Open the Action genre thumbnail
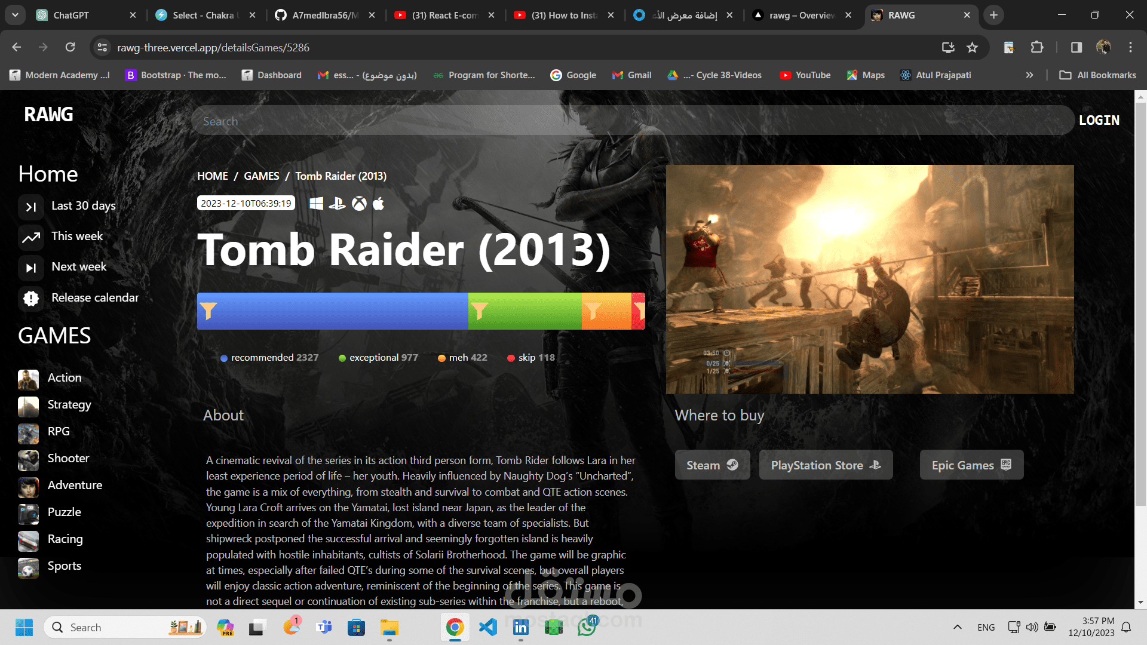Image resolution: width=1147 pixels, height=645 pixels. 28,379
